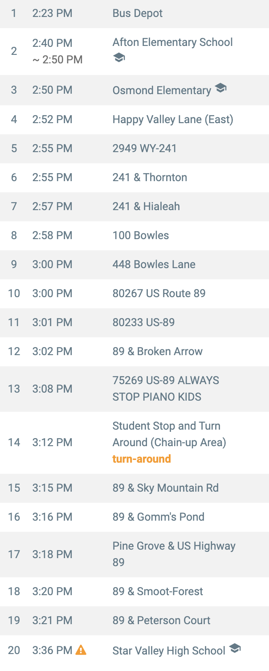Screen dimensions: 269x671
Task: Open the orange turn-around label
Action: pyautogui.click(x=142, y=459)
